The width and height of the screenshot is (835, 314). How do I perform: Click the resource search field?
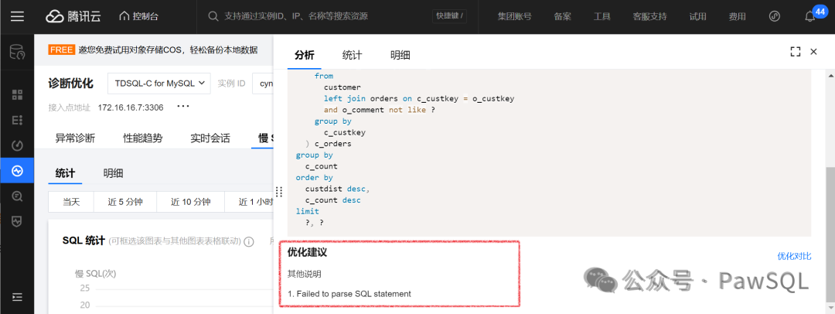tap(319, 16)
